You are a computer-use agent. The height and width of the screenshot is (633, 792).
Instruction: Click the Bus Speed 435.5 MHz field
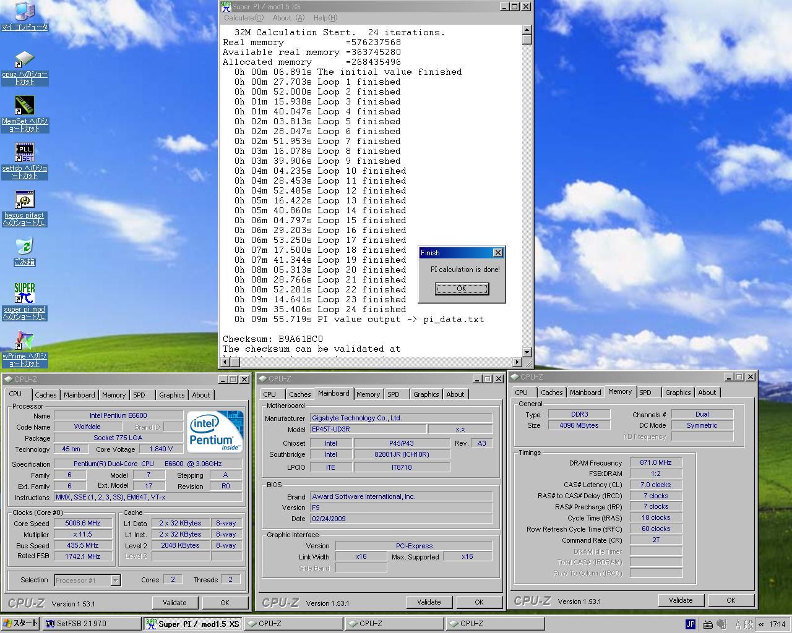tap(82, 546)
